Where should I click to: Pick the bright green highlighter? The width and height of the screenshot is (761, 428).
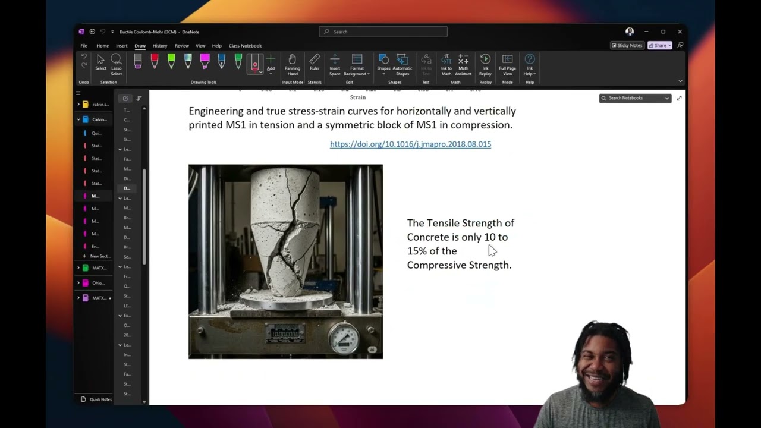coord(171,62)
